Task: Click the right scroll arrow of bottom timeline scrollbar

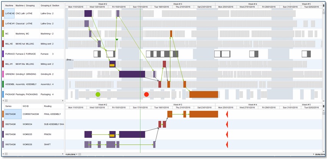Action: click(x=314, y=154)
